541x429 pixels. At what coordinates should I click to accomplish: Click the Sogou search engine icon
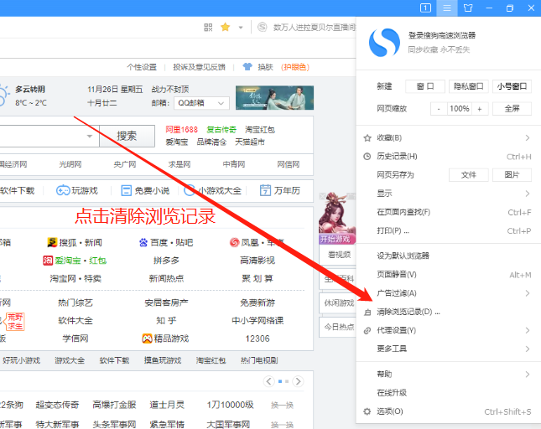pyautogui.click(x=263, y=27)
